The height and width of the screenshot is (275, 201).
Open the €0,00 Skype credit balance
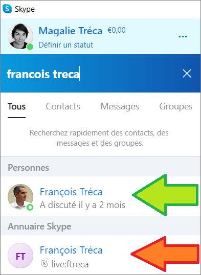coord(117,30)
